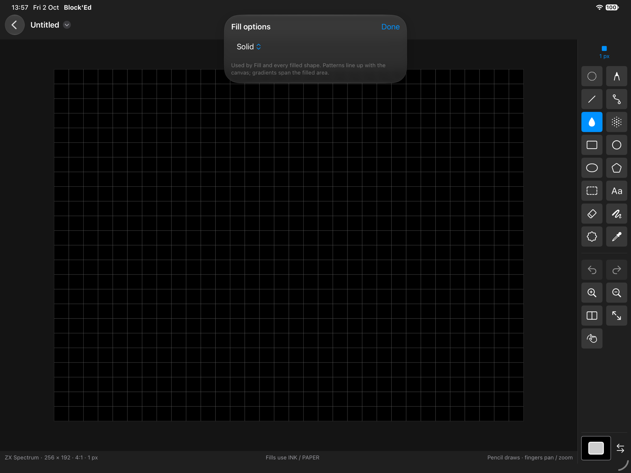Viewport: 631px width, 473px height.
Task: Select the starburst shape tool
Action: [592, 236]
